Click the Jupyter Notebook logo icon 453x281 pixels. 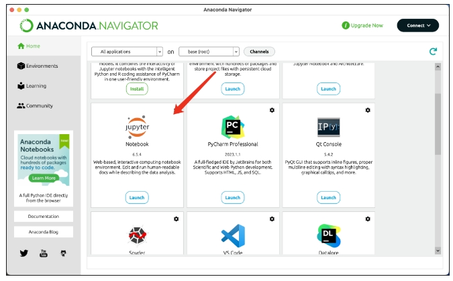[137, 126]
